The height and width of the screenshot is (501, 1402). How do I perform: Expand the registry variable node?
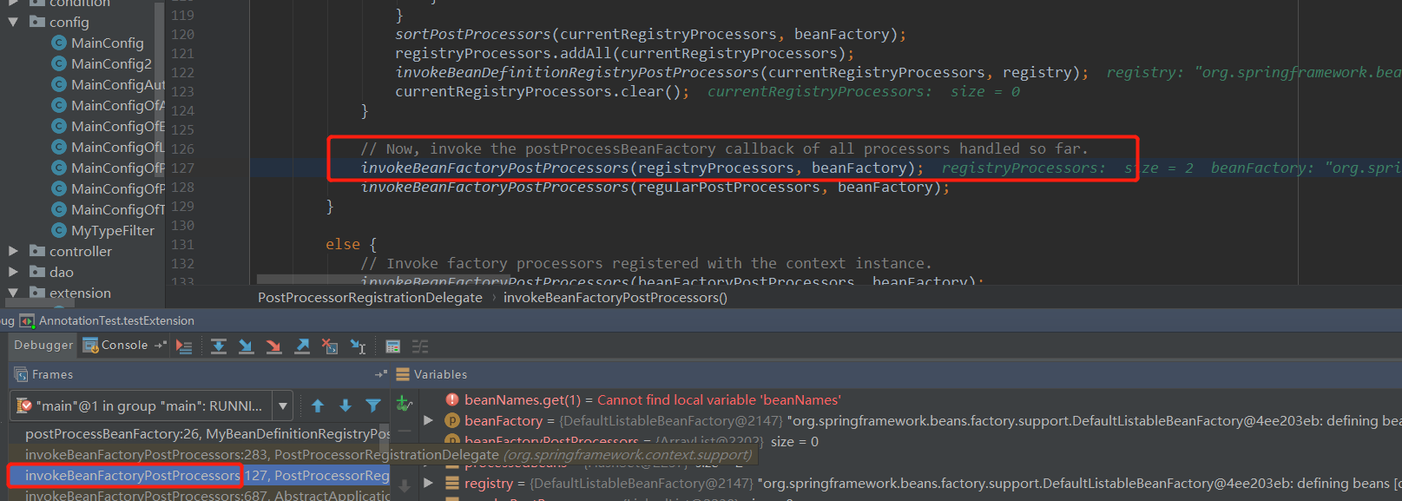[x=428, y=483]
